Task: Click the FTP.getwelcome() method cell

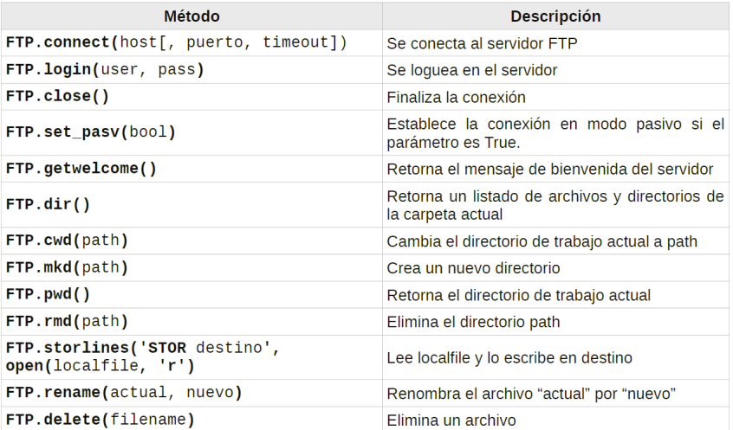Action: point(81,169)
